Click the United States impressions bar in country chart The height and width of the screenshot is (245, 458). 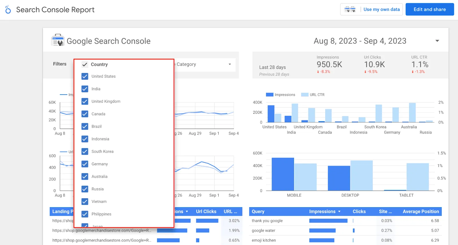(271, 114)
